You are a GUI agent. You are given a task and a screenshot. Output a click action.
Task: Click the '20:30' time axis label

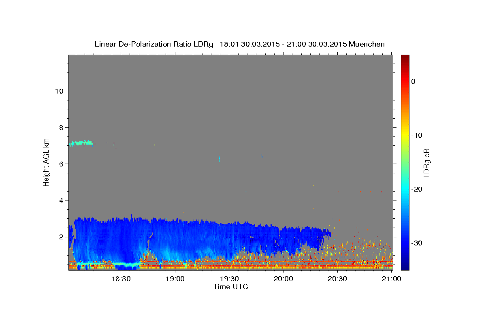pos(338,279)
